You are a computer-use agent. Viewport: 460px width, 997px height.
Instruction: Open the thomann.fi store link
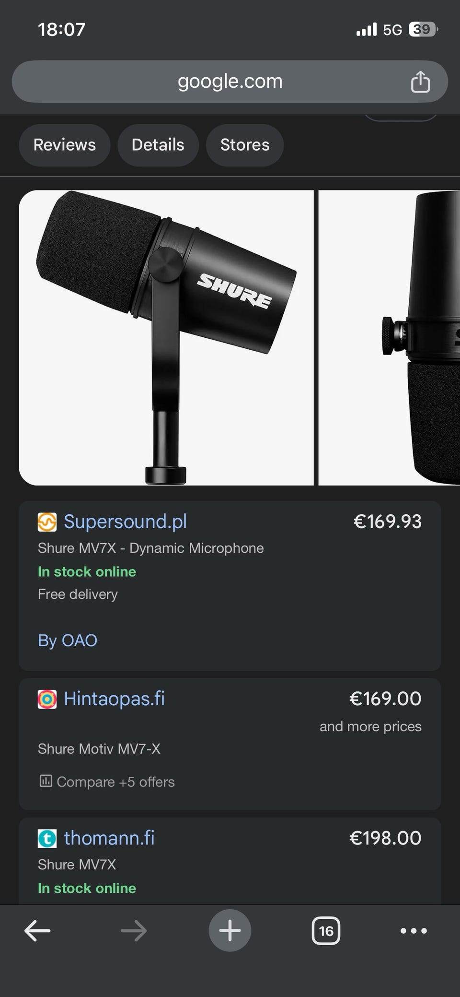[x=109, y=838]
